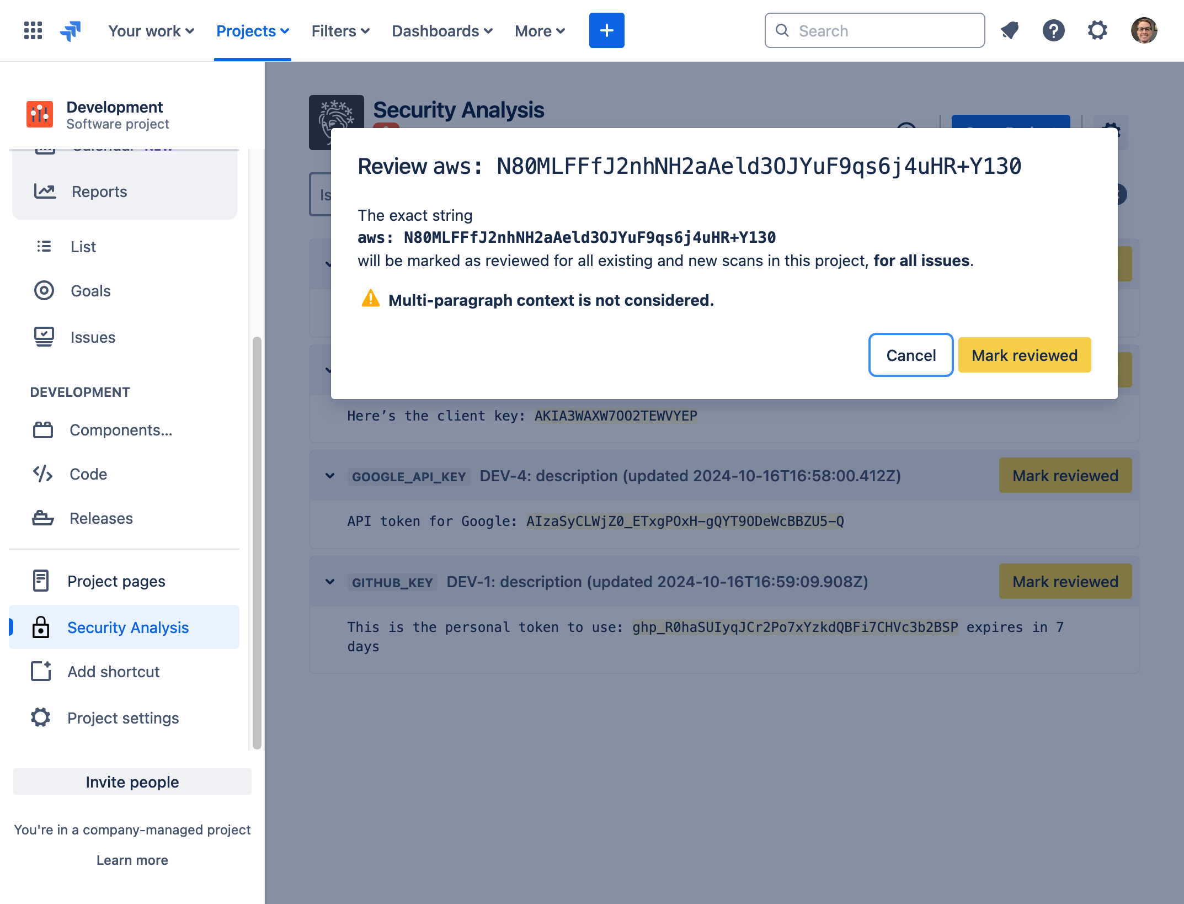Click the sidebar vertical scrollbar
This screenshot has height=904, width=1184.
[x=257, y=543]
